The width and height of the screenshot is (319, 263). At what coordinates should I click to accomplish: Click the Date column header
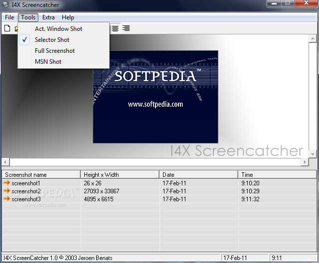[198, 175]
